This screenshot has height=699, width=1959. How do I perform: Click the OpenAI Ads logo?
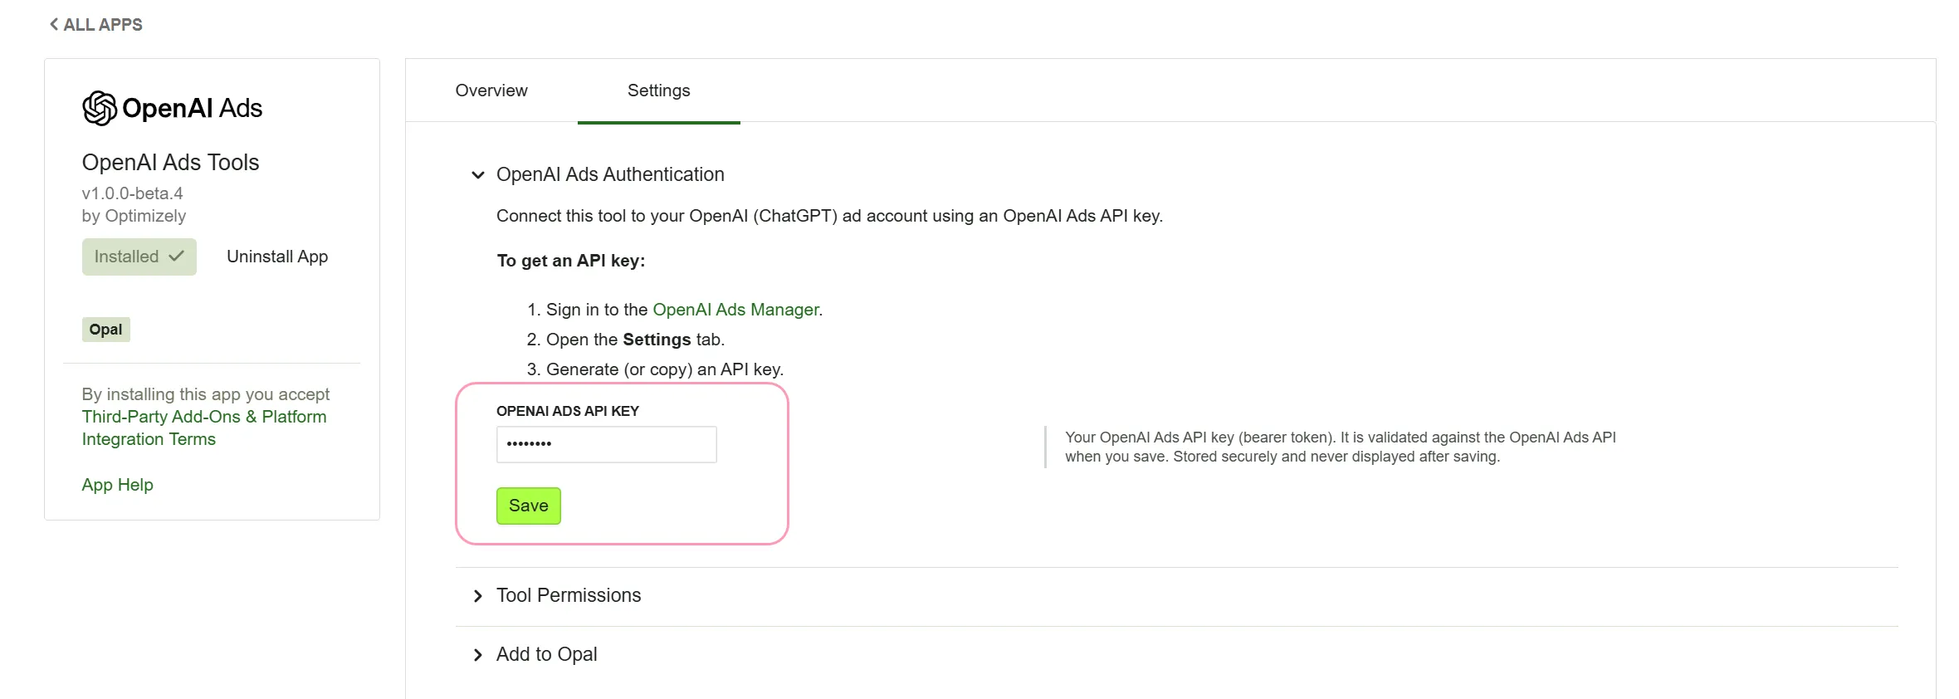point(172,108)
